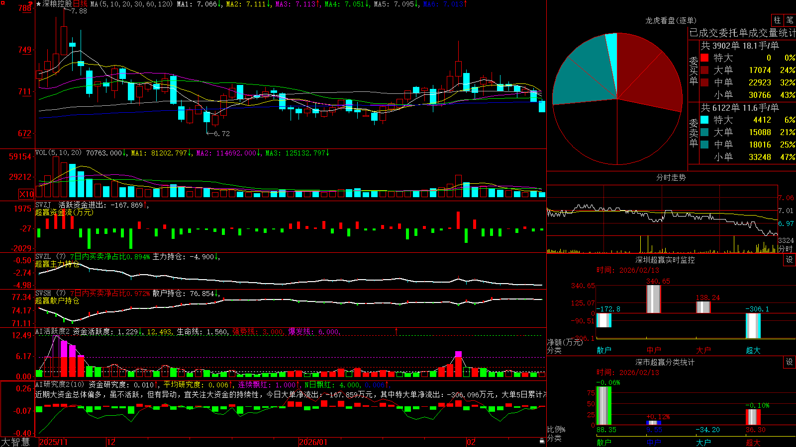Click the 共 3902单 18.1手/单 summary line
The image size is (796, 447).
(x=740, y=46)
